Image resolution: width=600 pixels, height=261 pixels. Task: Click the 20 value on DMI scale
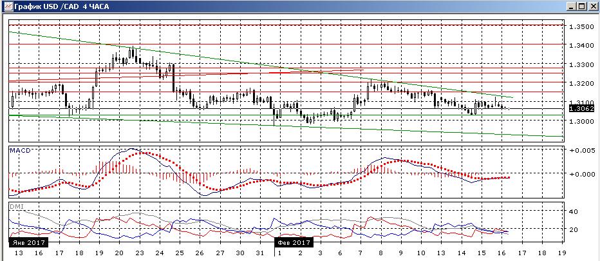click(x=573, y=229)
